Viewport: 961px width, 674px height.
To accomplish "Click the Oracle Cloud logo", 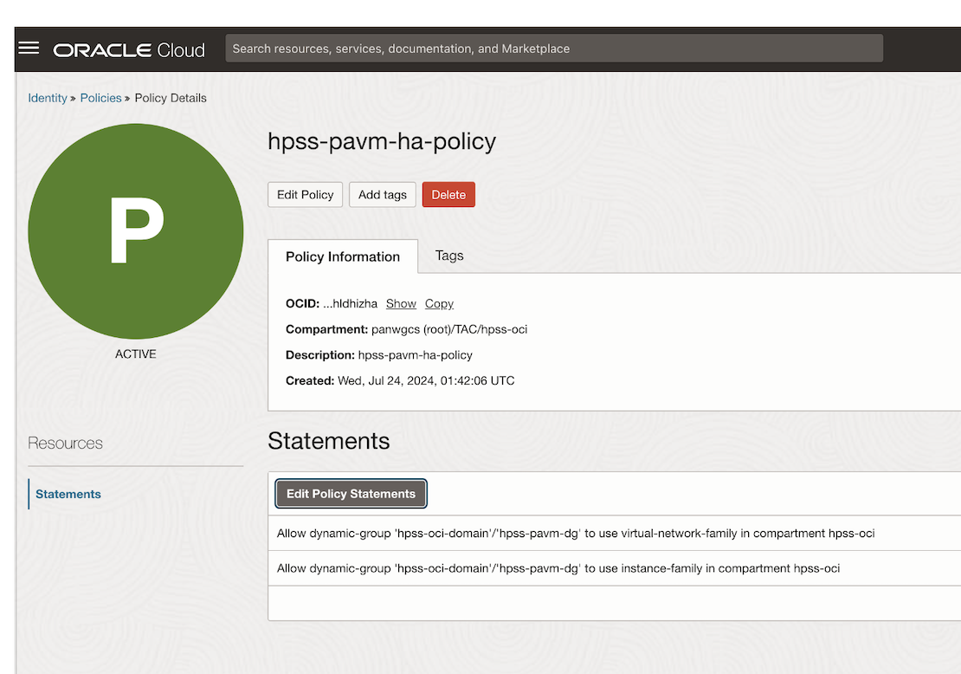I will (129, 49).
